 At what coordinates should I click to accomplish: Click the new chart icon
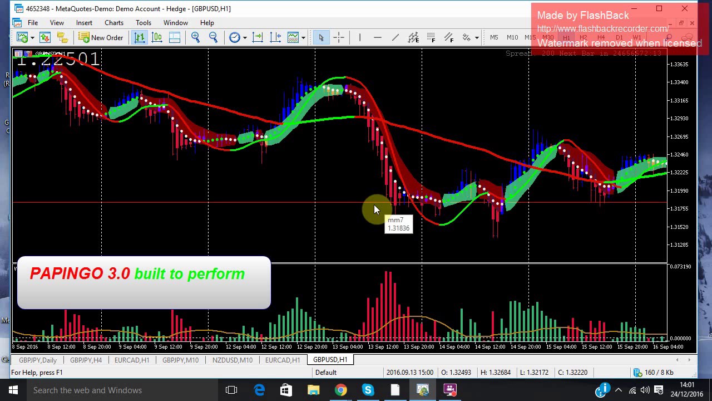[22, 37]
